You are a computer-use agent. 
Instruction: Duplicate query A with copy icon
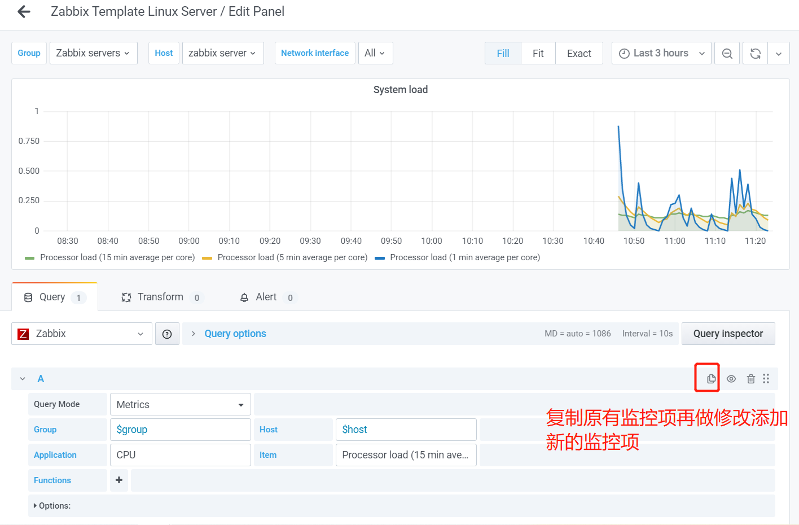(x=711, y=379)
